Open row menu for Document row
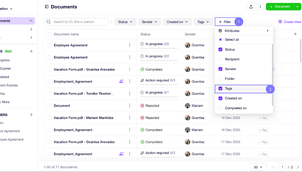This screenshot has width=302, height=172. click(129, 106)
